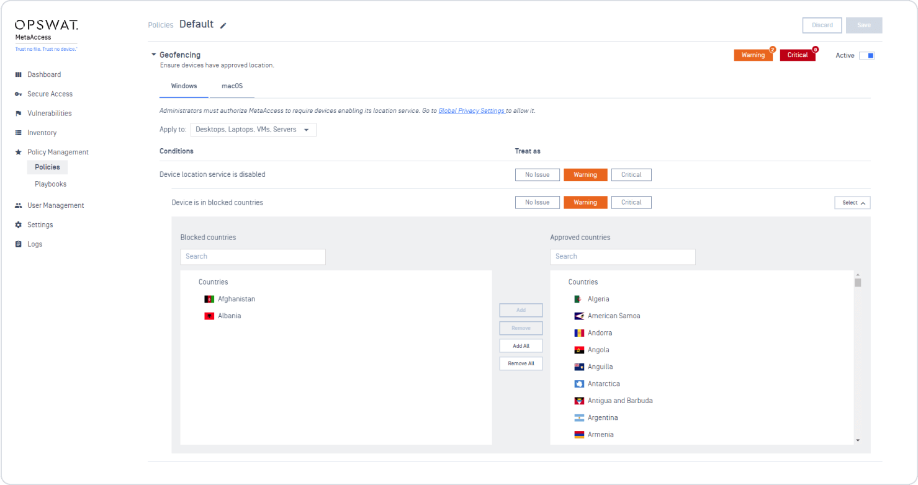Click the Add All button
This screenshot has height=485, width=918.
[x=521, y=346]
